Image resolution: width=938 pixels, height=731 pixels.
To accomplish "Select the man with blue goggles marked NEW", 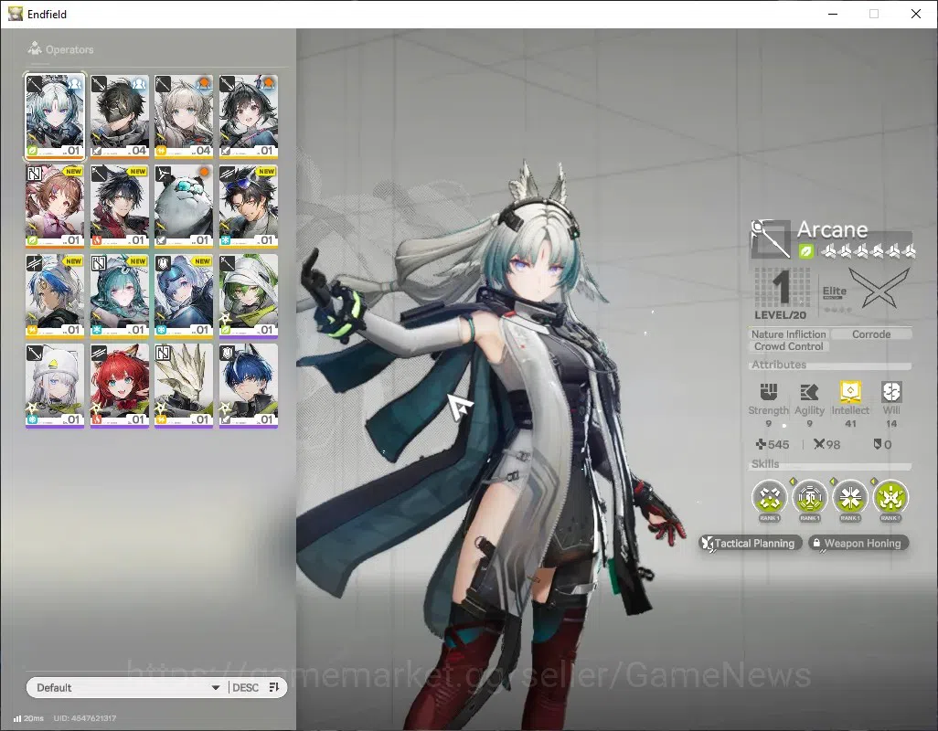I will coord(249,207).
